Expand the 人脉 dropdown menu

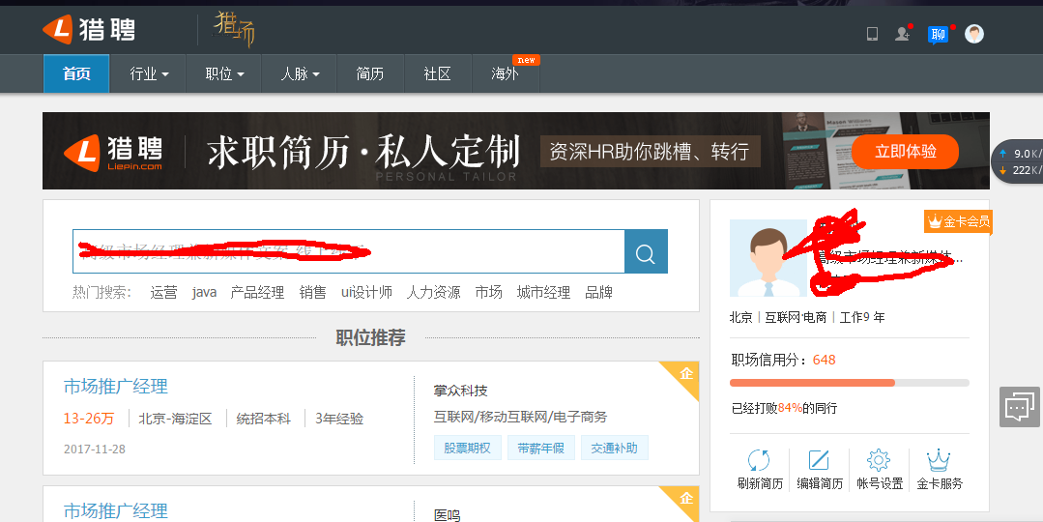tap(300, 73)
